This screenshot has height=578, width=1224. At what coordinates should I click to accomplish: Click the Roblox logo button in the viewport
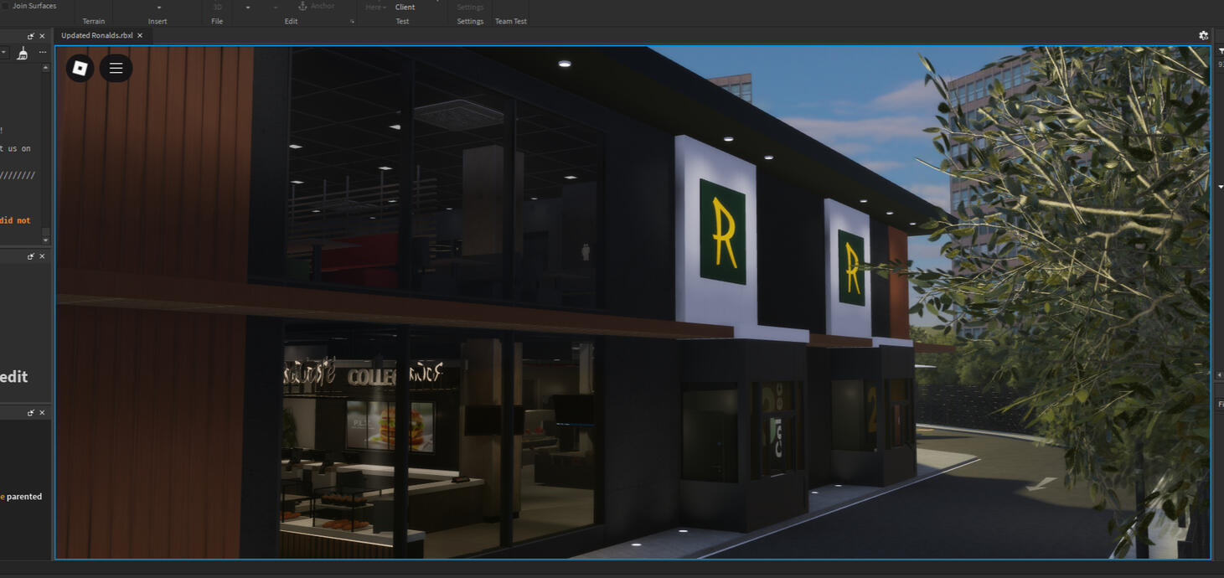(x=80, y=68)
